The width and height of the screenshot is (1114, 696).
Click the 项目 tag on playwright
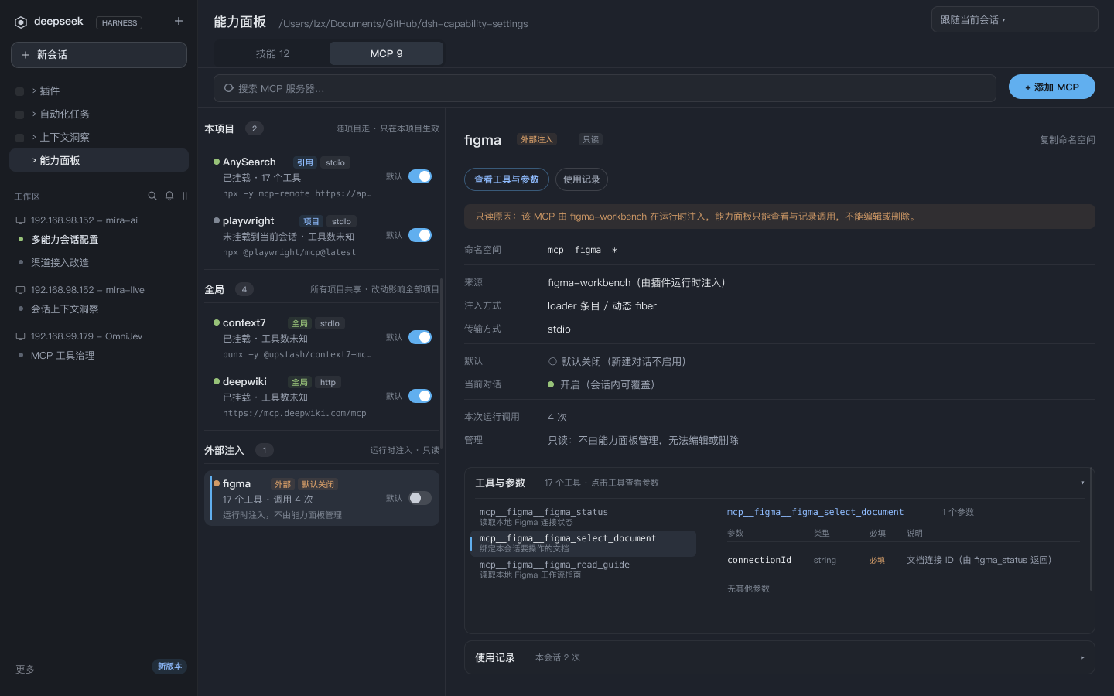click(x=311, y=221)
